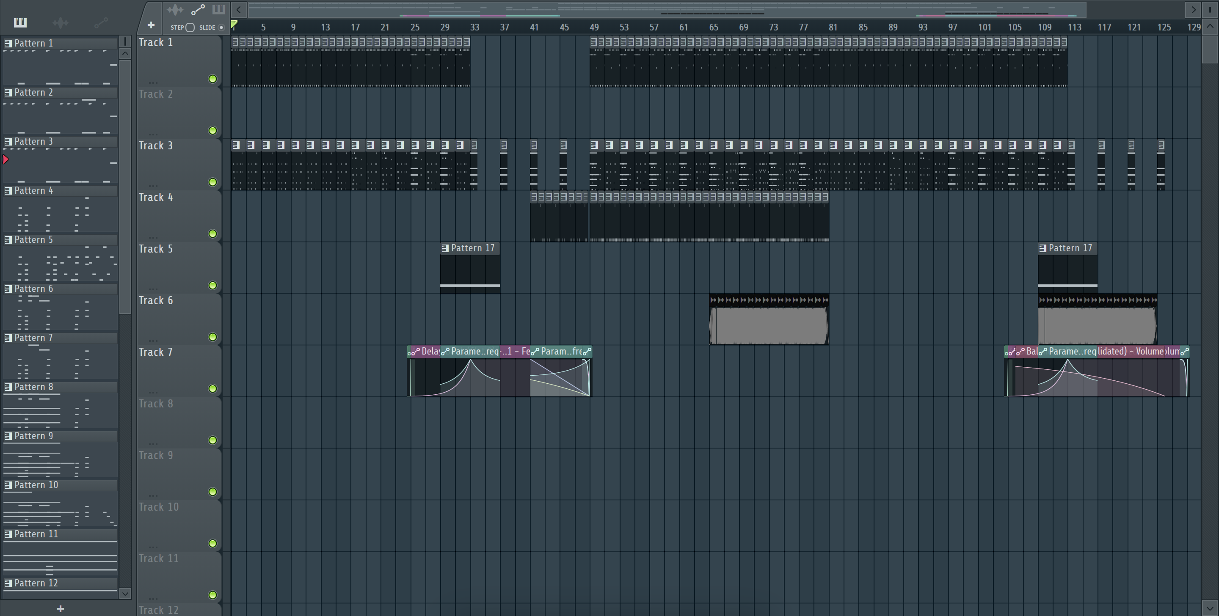
Task: Mute Track 10 with its green light
Action: 212,543
